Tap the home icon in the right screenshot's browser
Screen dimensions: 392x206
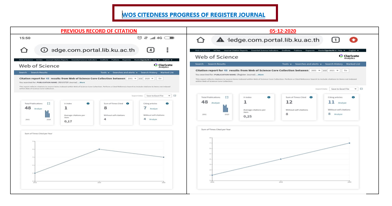pos(200,40)
